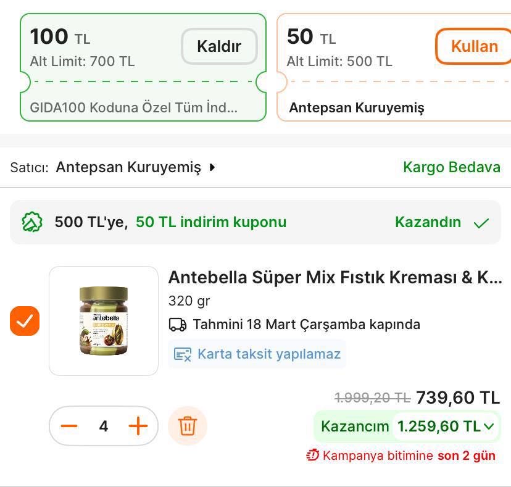Click the quantity value 4
This screenshot has height=487, width=511.
pyautogui.click(x=104, y=426)
